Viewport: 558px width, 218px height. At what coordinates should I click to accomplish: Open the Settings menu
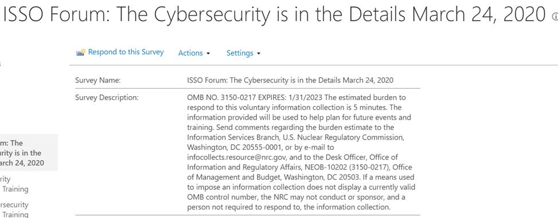240,53
